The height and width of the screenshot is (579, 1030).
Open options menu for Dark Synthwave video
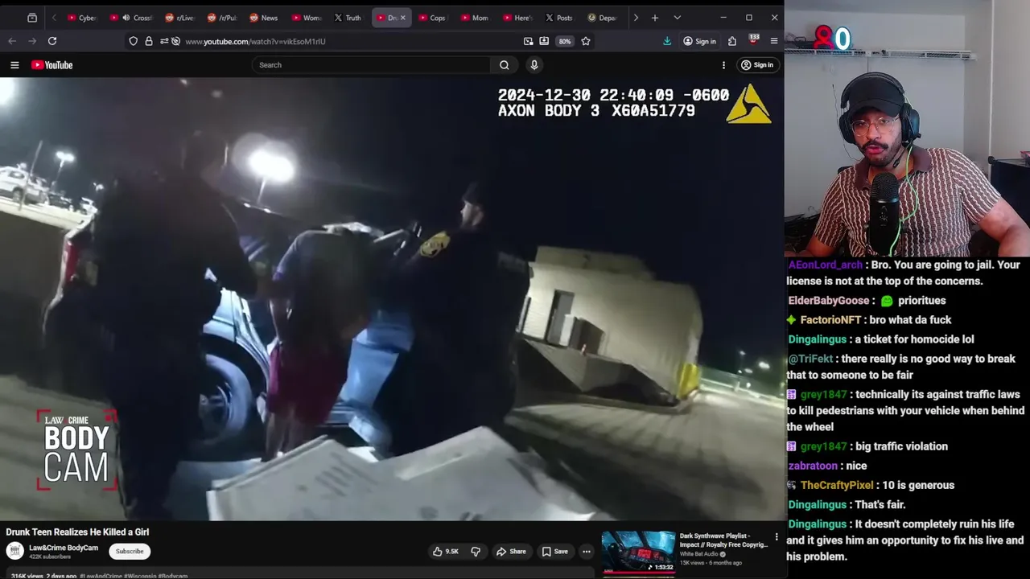(777, 536)
